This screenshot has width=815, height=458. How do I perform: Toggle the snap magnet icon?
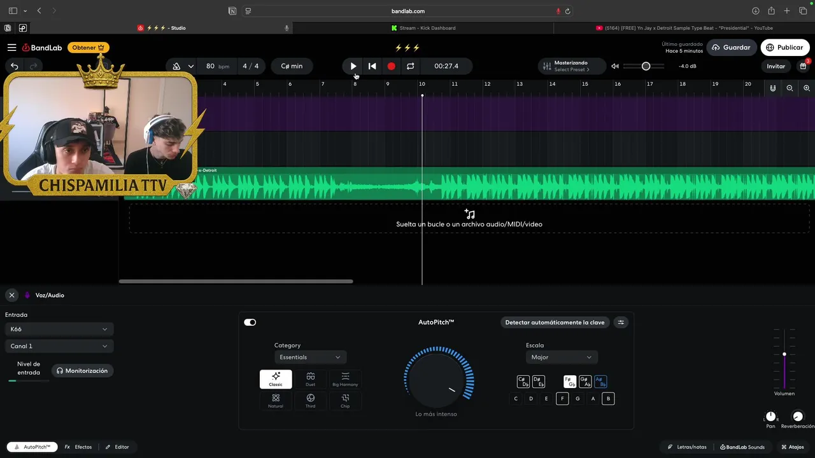point(772,88)
